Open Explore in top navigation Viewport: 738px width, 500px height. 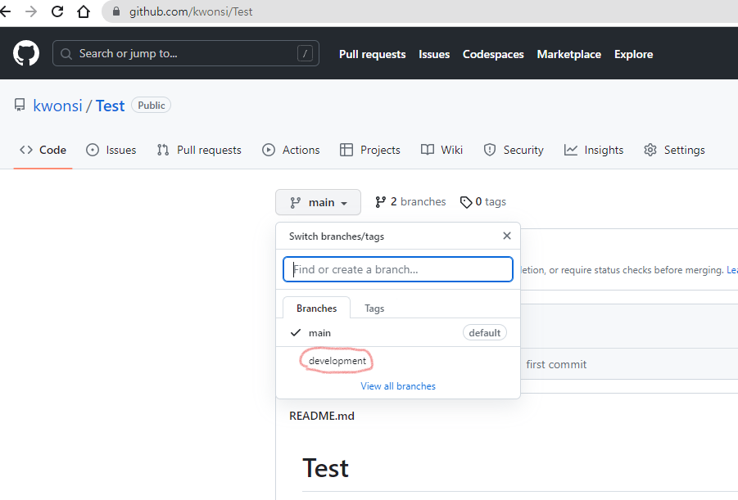point(633,54)
